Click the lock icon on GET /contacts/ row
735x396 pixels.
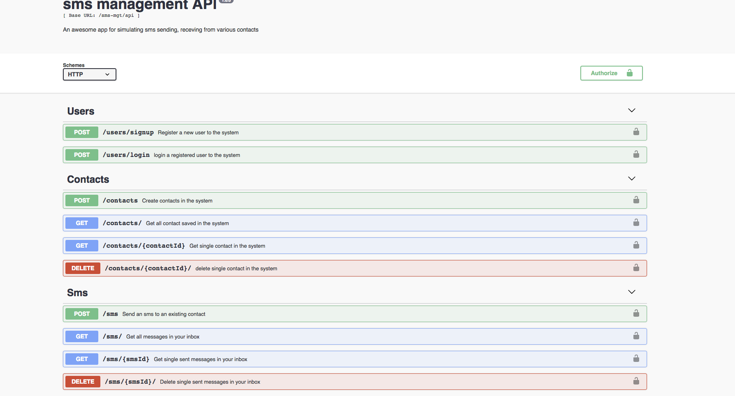[x=636, y=223]
